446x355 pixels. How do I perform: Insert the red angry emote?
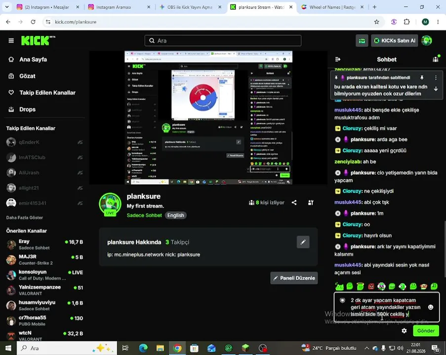[x=371, y=286]
